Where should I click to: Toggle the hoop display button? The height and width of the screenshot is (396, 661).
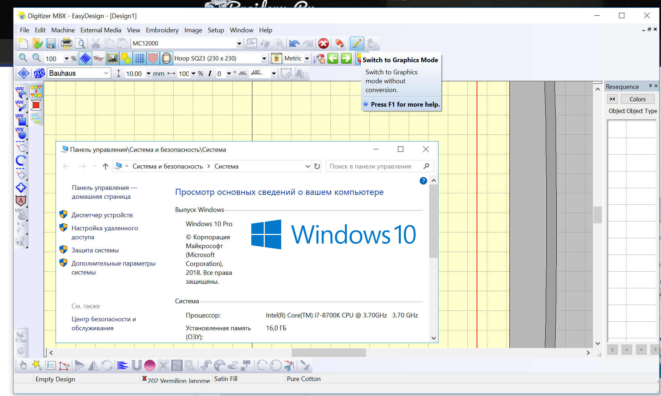pyautogui.click(x=166, y=58)
